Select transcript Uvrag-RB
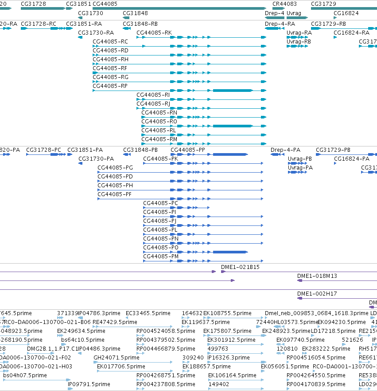The width and height of the screenshot is (377, 391). (299, 42)
